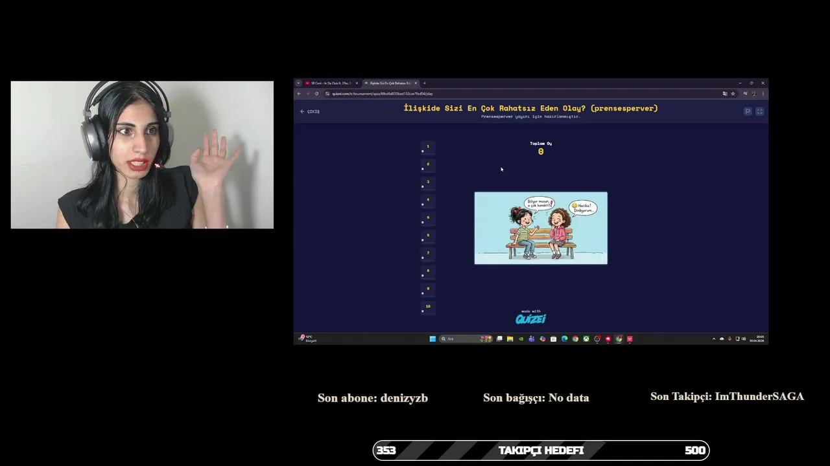Screen dimensions: 830x466
Task: Click the browser back arrow
Action: pyautogui.click(x=299, y=93)
